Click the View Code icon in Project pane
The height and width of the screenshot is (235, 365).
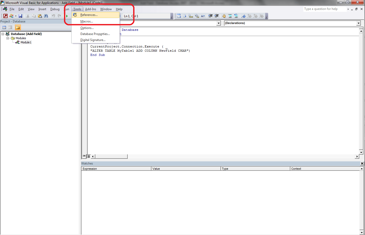(x=4, y=27)
